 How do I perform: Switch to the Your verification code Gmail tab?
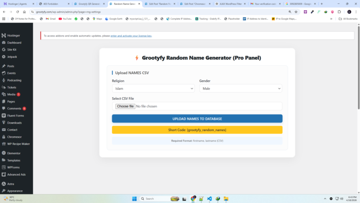tap(266, 4)
